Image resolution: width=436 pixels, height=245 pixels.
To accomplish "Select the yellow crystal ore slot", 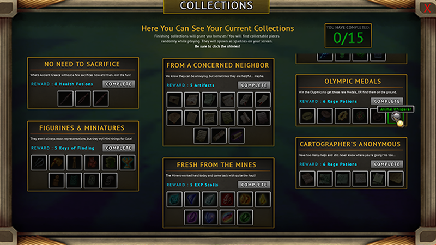I will pos(263,199).
